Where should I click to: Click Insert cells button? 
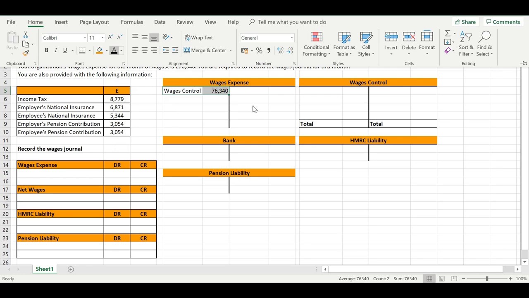coord(391,44)
